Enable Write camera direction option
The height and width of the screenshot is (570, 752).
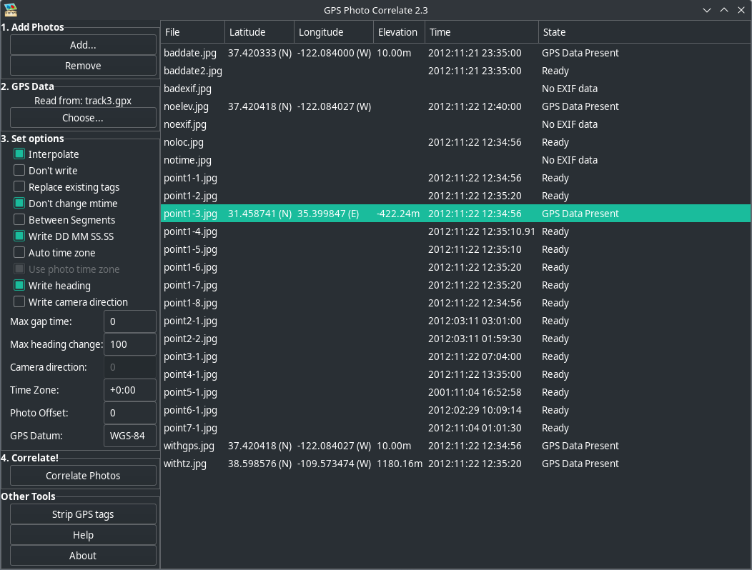coord(20,302)
